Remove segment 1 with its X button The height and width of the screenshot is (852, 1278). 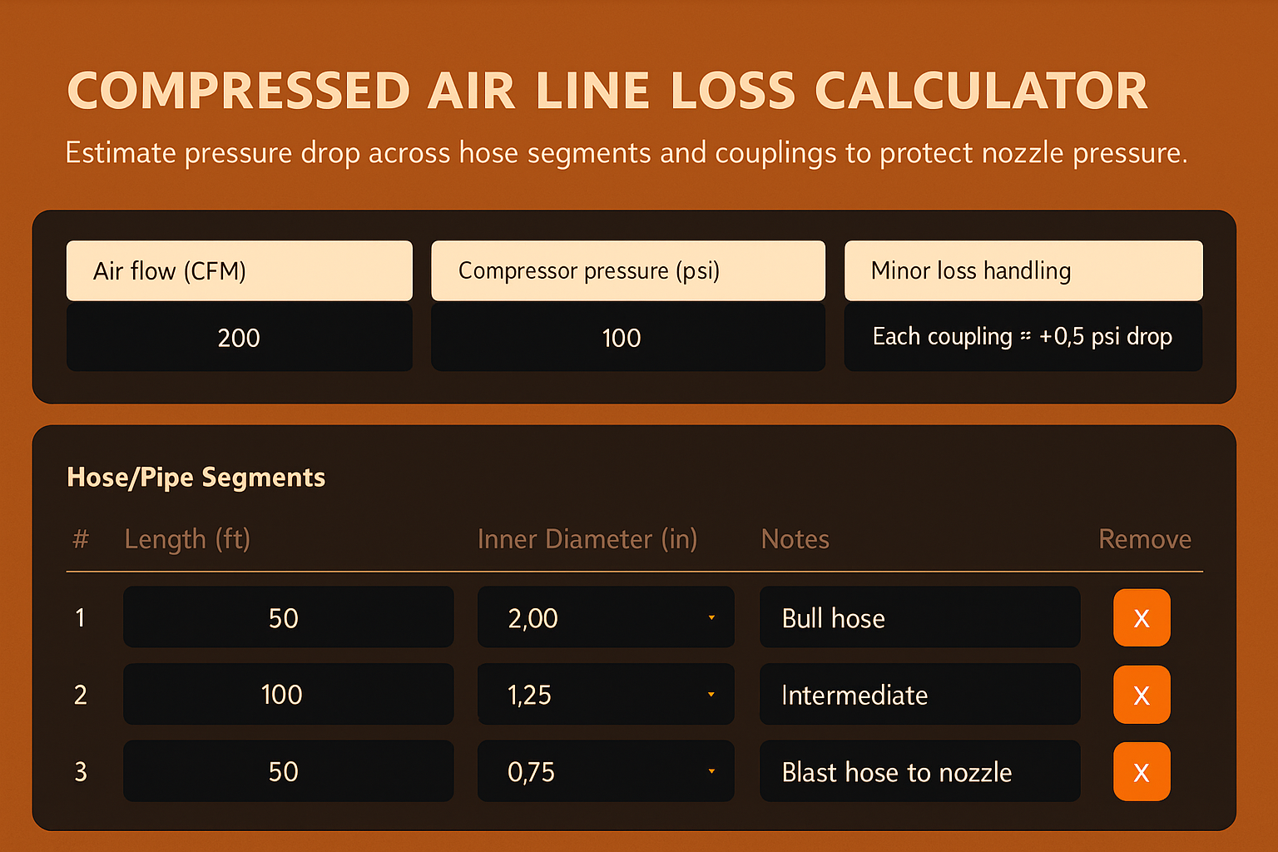tap(1141, 617)
